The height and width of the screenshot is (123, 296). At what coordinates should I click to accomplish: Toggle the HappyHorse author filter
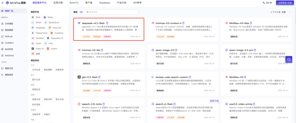(40, 33)
